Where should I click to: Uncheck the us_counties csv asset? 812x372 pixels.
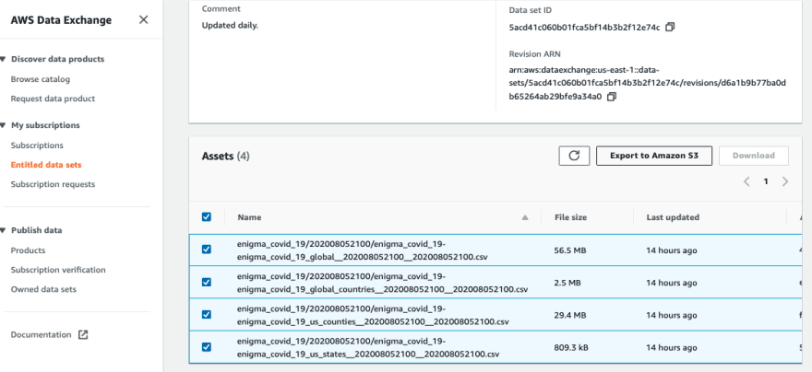pyautogui.click(x=206, y=315)
